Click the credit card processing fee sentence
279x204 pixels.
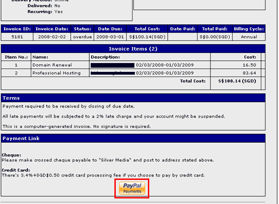pos(103,175)
